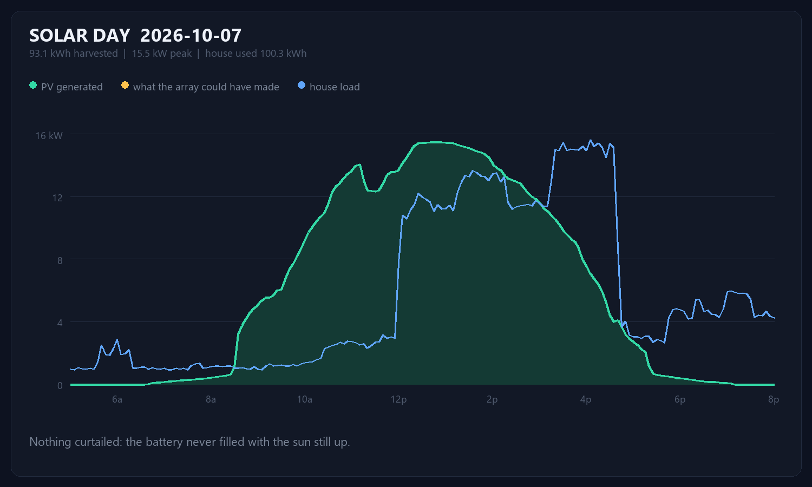Viewport: 812px width, 487px height.
Task: Click the 'house used 100.3 kWh' stat
Action: pyautogui.click(x=256, y=54)
